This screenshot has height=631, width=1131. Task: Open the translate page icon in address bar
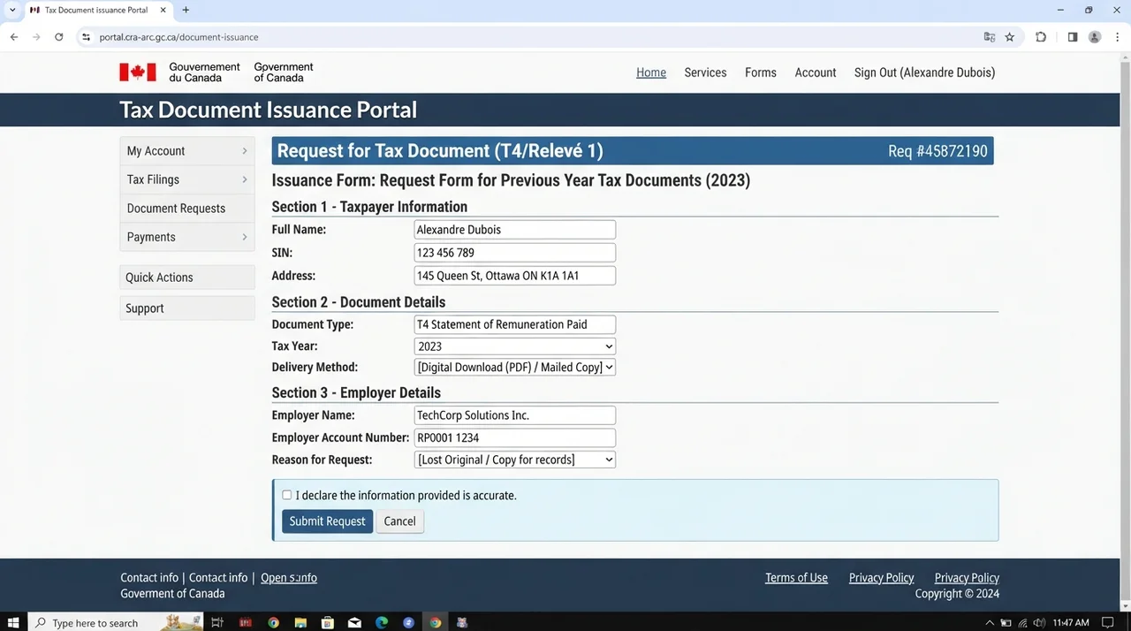click(990, 37)
